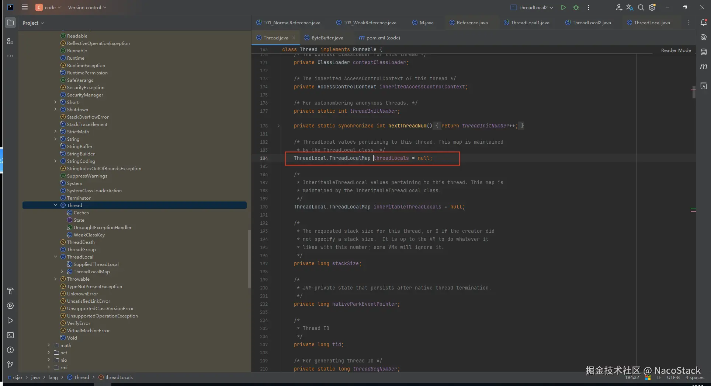This screenshot has width=711, height=386.
Task: Open the Git tool window icon
Action: 10,364
